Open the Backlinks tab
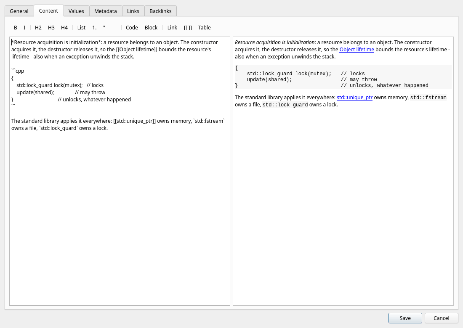The width and height of the screenshot is (463, 328). 160,11
